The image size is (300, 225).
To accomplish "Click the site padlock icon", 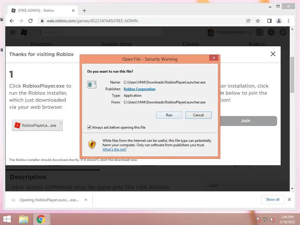I will [x=42, y=21].
